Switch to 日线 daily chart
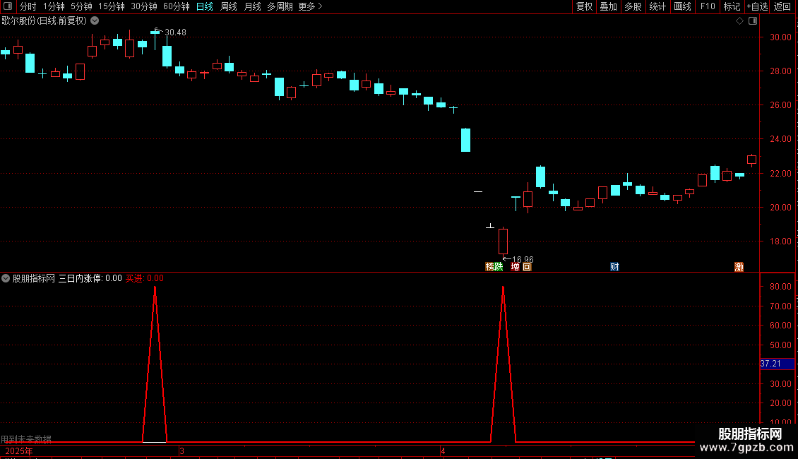This screenshot has width=798, height=459. (x=205, y=6)
